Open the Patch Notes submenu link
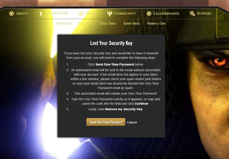The width and height of the screenshot is (229, 159). 85,23
